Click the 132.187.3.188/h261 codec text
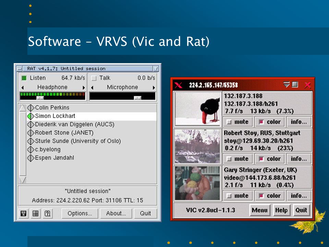This screenshot has height=247, width=329. (x=251, y=104)
